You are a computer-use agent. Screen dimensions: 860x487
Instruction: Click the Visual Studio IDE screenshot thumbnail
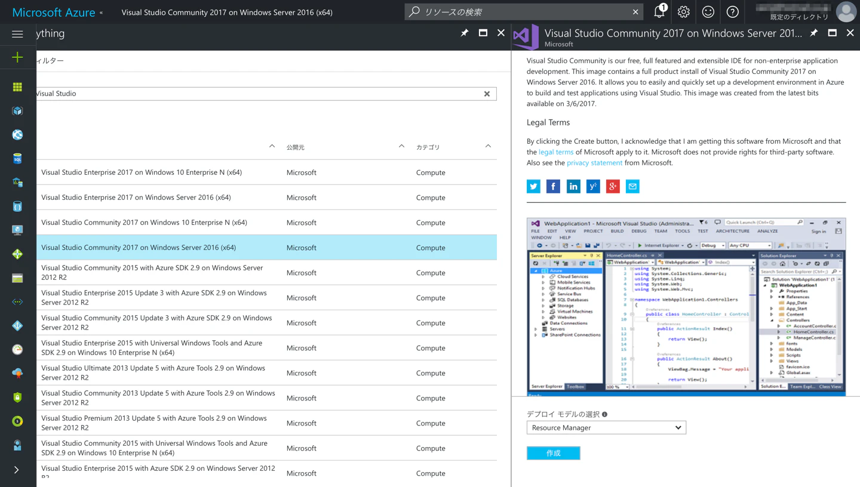(x=686, y=306)
